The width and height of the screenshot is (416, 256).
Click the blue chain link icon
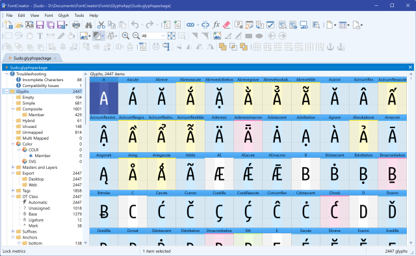190,25
